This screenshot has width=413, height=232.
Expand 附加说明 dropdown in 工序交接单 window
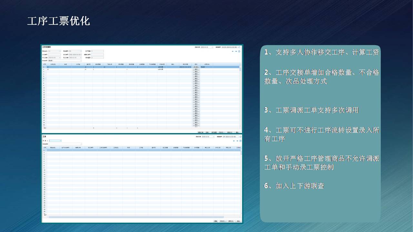point(81,61)
